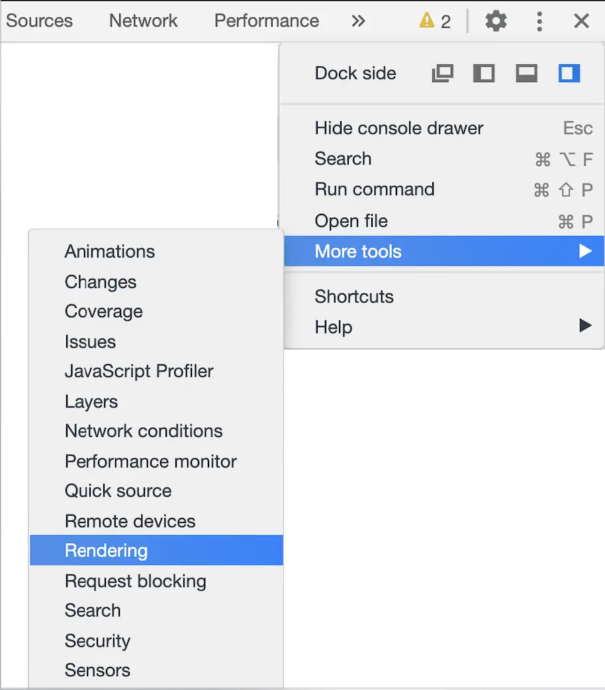Viewport: 605px width, 690px height.
Task: Open the customize DevTools three-dot menu
Action: (539, 21)
